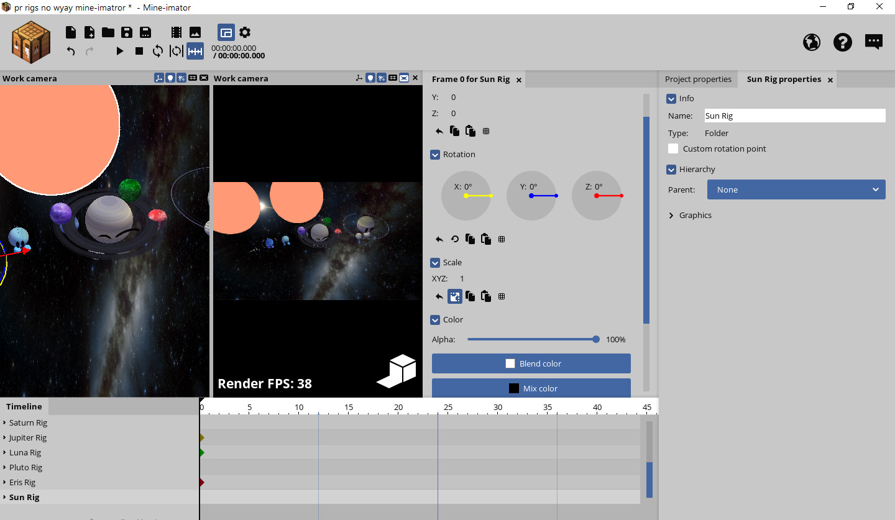Click the Mix color button

coord(531,388)
